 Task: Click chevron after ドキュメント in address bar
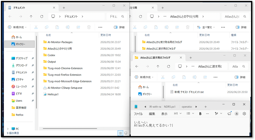pos(82,16)
